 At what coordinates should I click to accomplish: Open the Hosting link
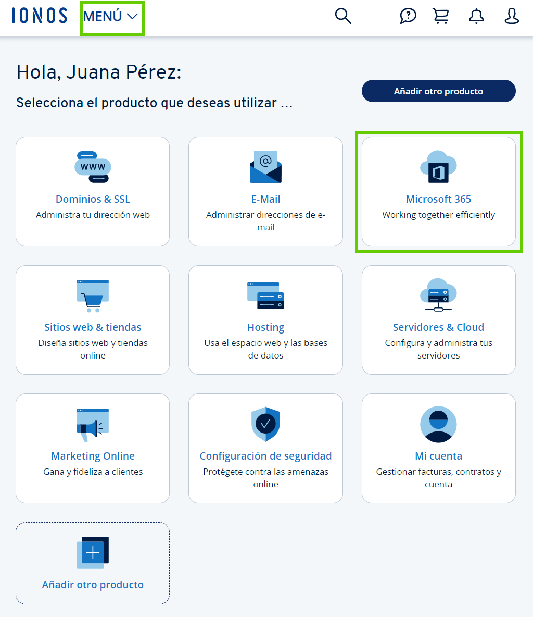pos(265,327)
